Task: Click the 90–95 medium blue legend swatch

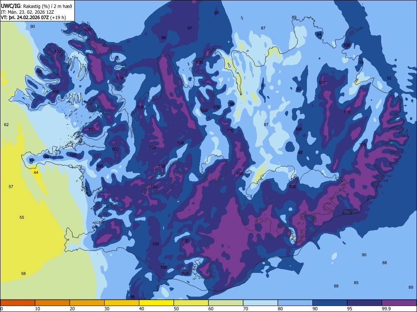Action: pyautogui.click(x=330, y=303)
